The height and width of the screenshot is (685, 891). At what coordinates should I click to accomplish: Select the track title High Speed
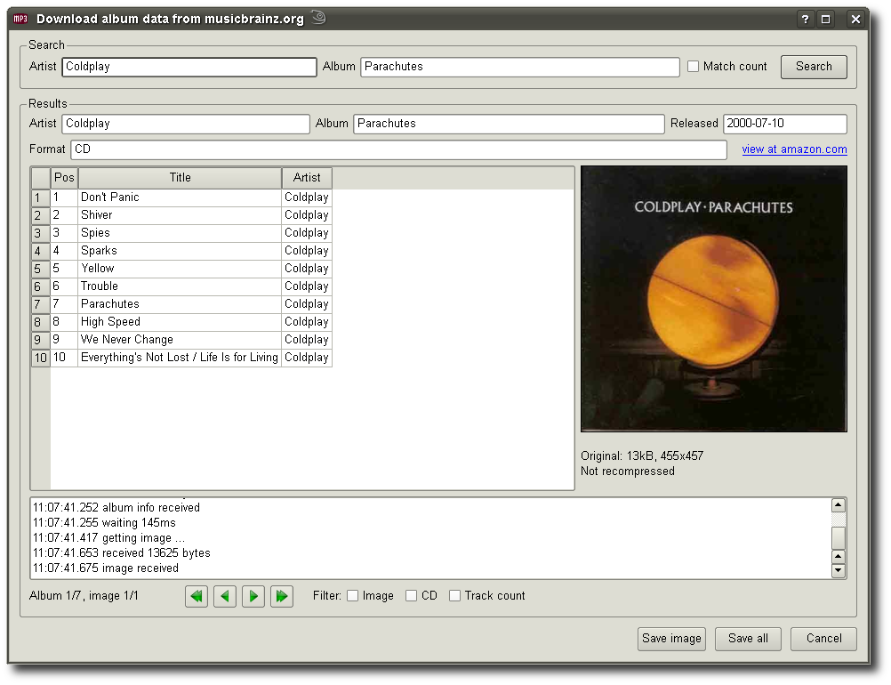(x=180, y=322)
